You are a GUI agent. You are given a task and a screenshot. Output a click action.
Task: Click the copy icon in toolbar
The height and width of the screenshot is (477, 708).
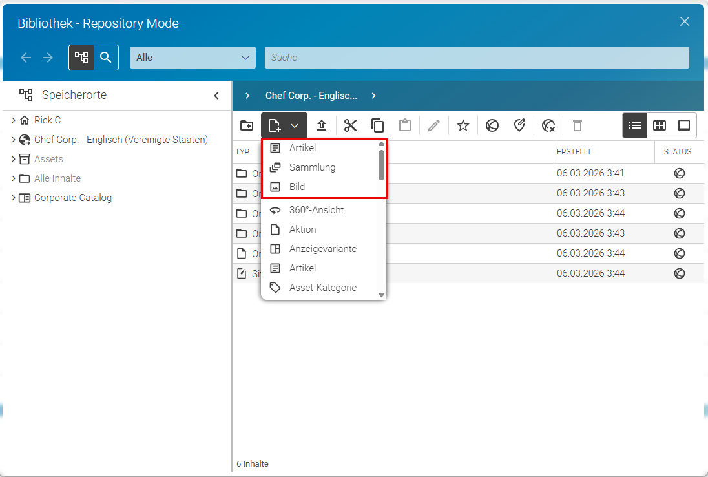click(x=377, y=125)
